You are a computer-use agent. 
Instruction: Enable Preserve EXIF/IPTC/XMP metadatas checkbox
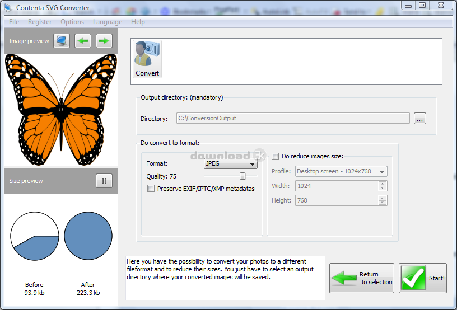click(151, 189)
